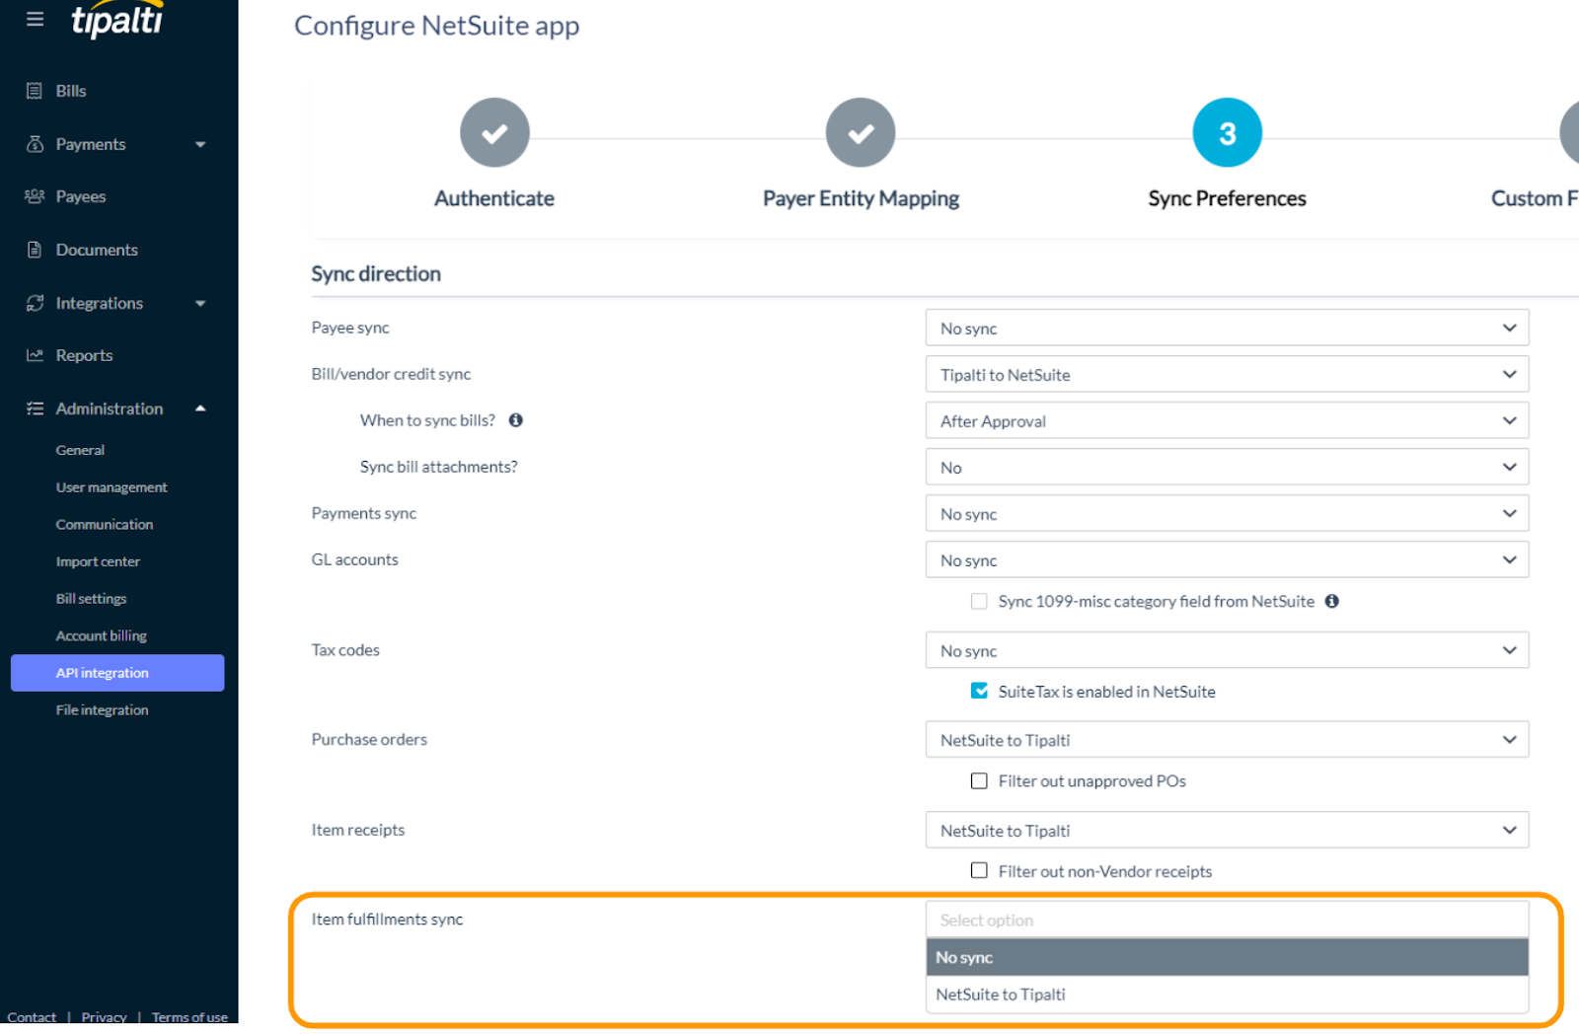Click the Tipalti logo
This screenshot has height=1034, width=1579.
coord(117,20)
